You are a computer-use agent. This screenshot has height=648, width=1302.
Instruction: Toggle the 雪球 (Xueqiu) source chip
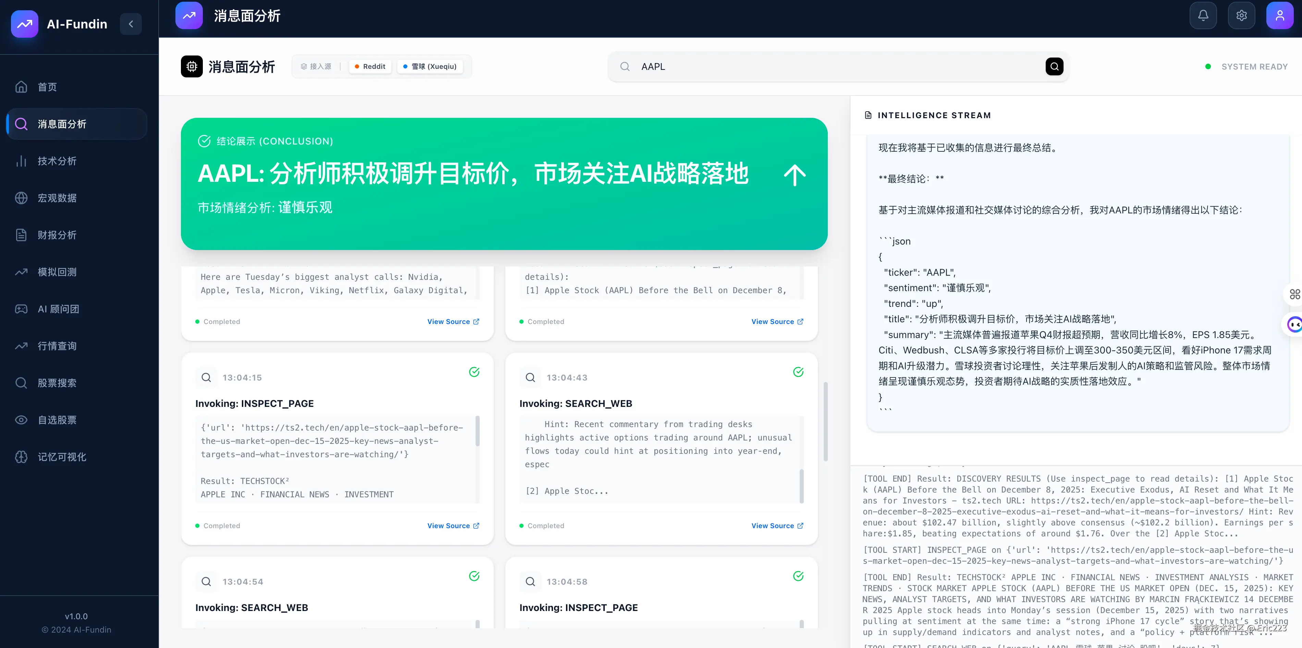click(x=430, y=66)
